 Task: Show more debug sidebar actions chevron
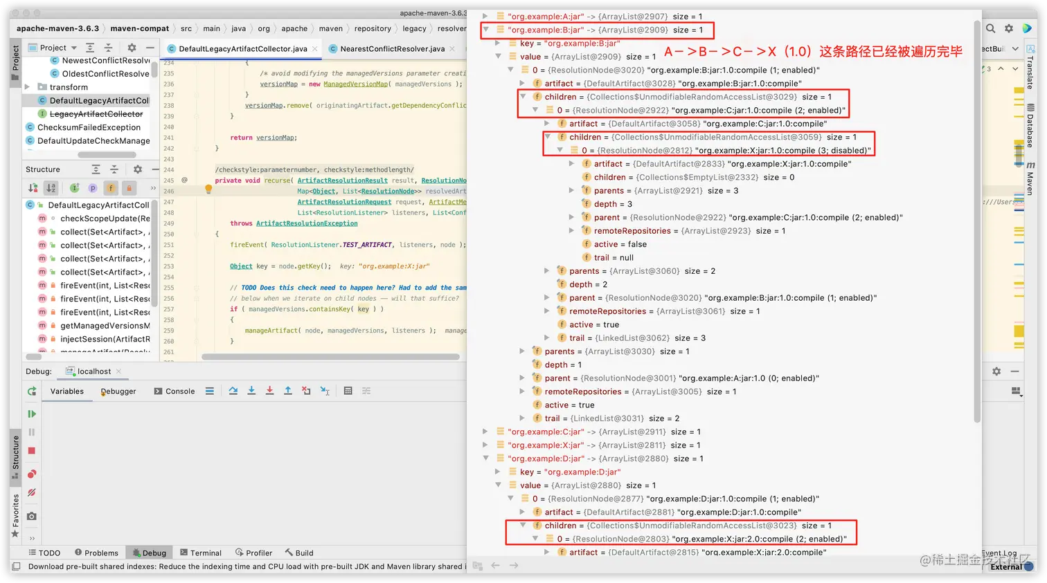point(32,538)
